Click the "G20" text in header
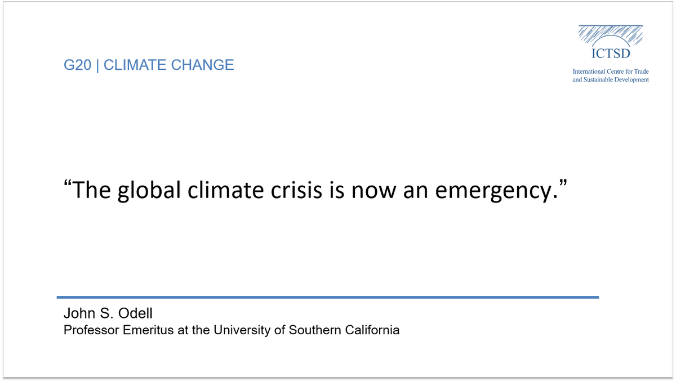Image resolution: width=676 pixels, height=382 pixels. point(77,65)
